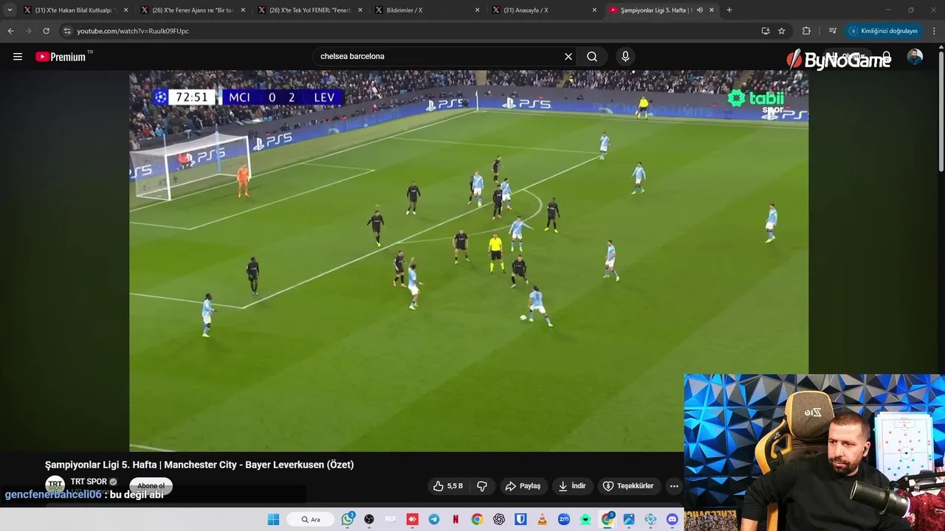Click the youtube.com URL in the address bar

click(133, 31)
